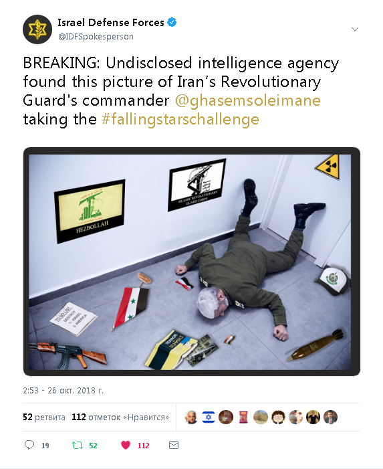The width and height of the screenshot is (383, 469).
Task: Click the reply count number 19
Action: point(45,446)
